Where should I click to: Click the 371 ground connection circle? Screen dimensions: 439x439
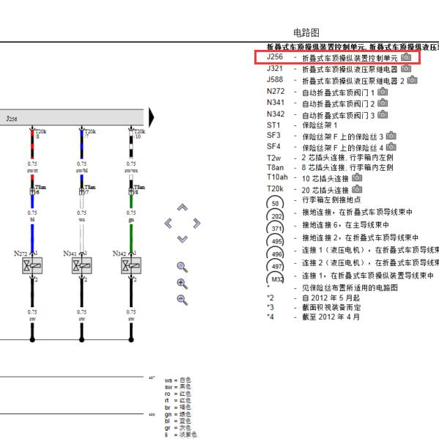click(x=275, y=228)
